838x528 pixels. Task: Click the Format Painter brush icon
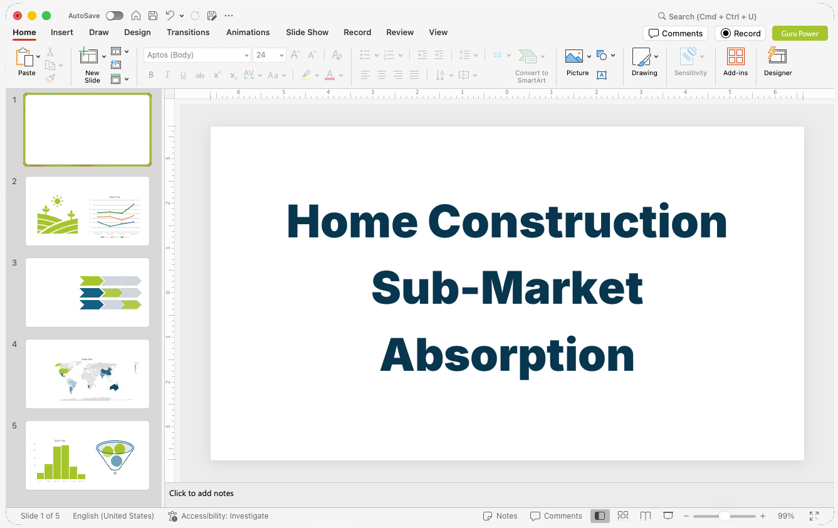tap(50, 78)
